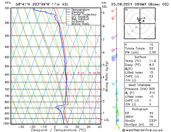Image resolution: width=171 pixels, height=132 pixels.
Task: Click the '300' hPa pressure axis label
Action: 8,8
